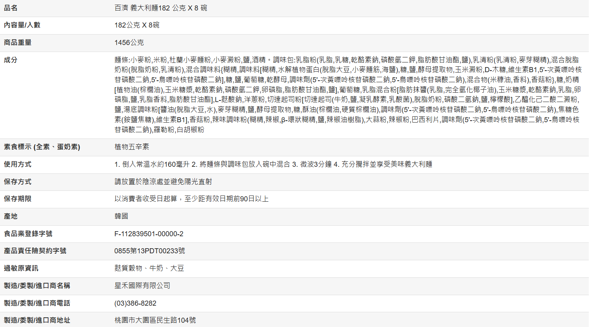
Task: Click the address 桃園市大園區民生路104號
Action: pos(155,320)
